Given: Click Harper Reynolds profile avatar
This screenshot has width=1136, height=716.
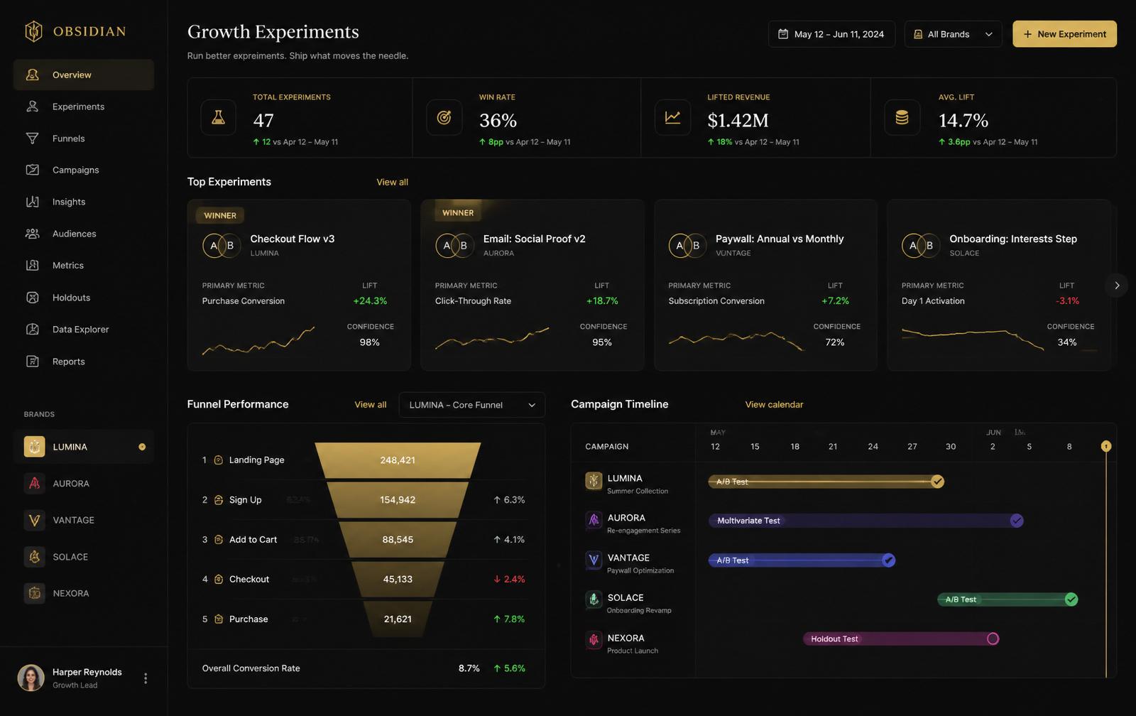Looking at the screenshot, I should (31, 678).
